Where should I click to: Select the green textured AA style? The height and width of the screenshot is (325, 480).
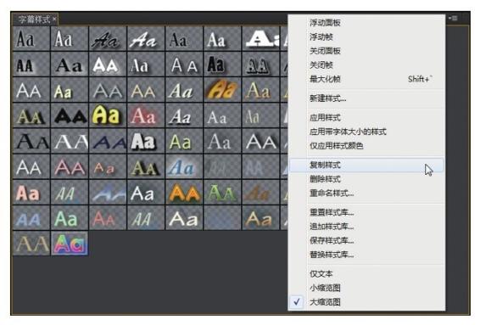click(222, 193)
